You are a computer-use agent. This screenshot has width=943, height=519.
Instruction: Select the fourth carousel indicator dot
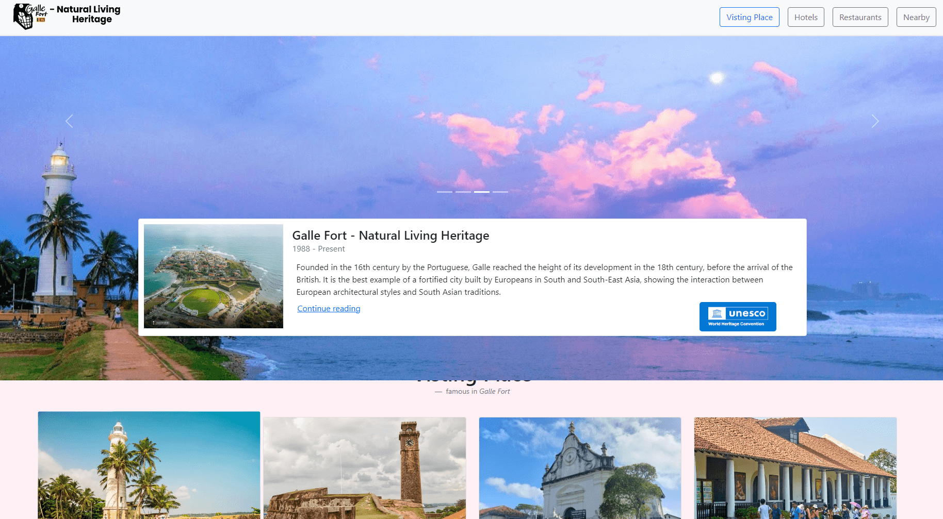500,191
